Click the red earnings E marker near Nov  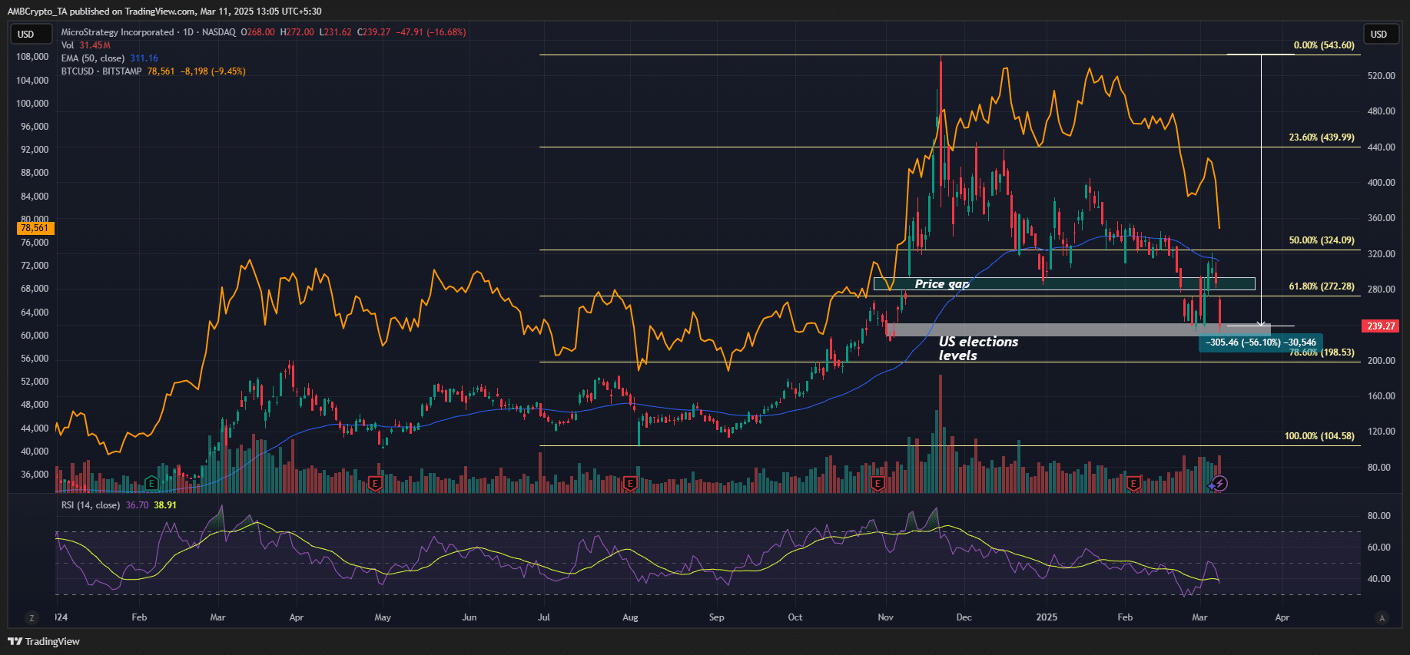(x=878, y=484)
